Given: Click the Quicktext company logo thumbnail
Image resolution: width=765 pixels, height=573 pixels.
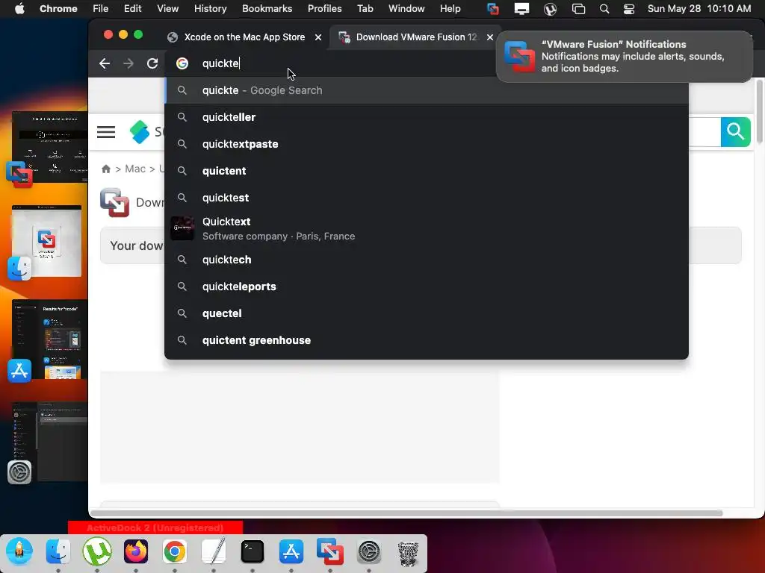Looking at the screenshot, I should tap(182, 228).
